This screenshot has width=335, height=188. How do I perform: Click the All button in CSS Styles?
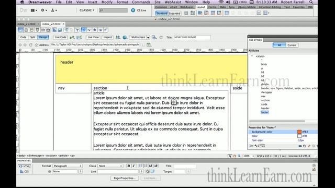coord(279,45)
